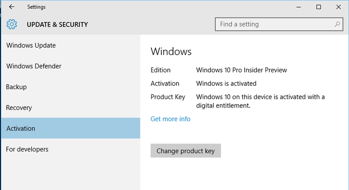Click the 'Windows is activated' status text
Image resolution: width=349 pixels, height=190 pixels.
point(226,83)
